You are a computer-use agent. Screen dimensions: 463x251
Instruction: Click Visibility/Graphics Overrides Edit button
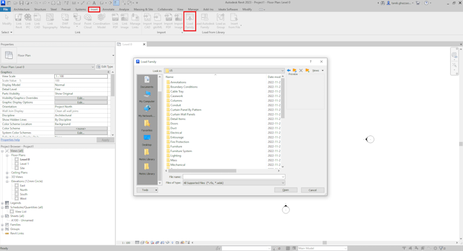[81, 98]
